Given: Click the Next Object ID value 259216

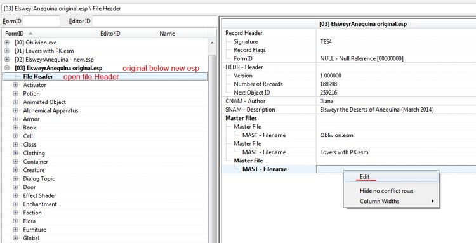Looking at the screenshot, I should [329, 93].
